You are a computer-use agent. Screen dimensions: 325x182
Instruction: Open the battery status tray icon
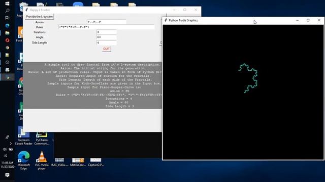click(11, 149)
